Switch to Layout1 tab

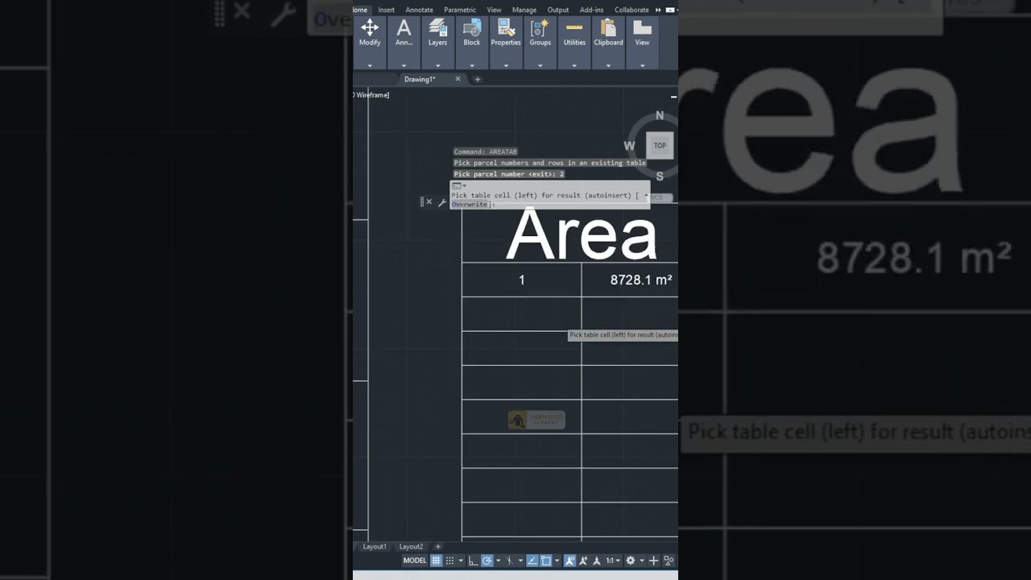(375, 546)
